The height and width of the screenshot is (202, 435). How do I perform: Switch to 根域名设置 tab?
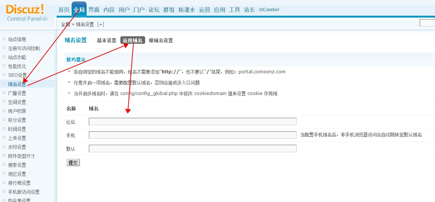coord(161,40)
